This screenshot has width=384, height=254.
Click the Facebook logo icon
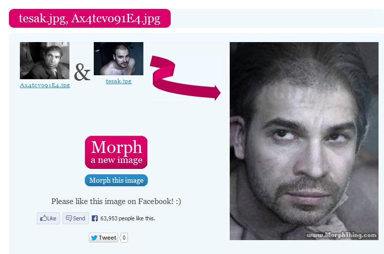(x=95, y=218)
